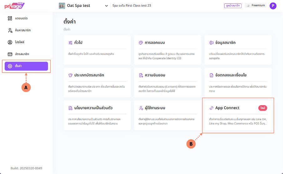Viewport: 283px width, 174px height.
Task: Open the Oat Spa test business selector
Action: (78, 6)
